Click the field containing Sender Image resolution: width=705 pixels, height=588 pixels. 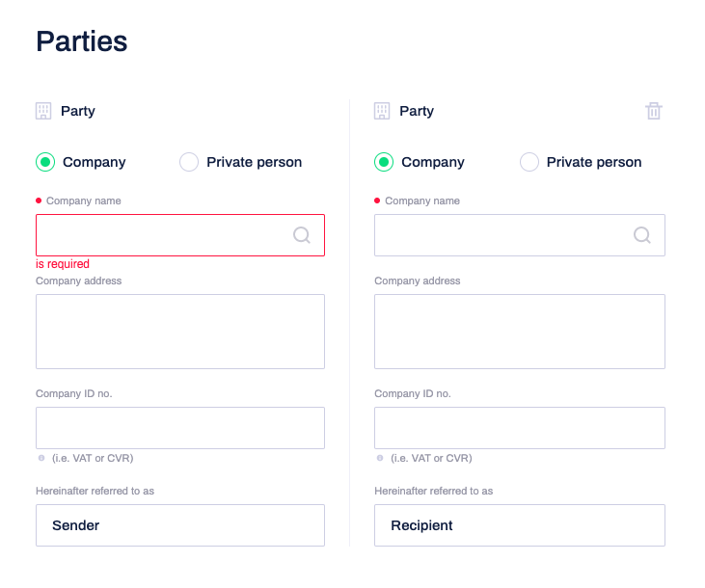[180, 525]
